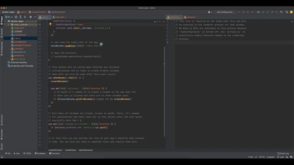Open the spaces indent selector in status bar

[271, 157]
